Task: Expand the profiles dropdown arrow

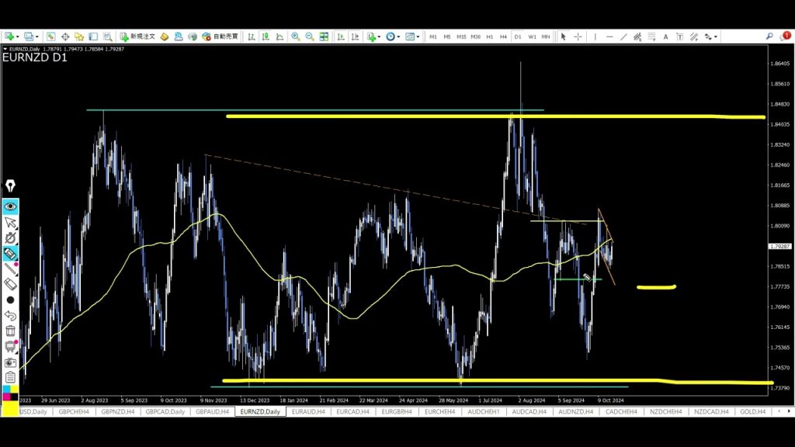Action: click(36, 36)
